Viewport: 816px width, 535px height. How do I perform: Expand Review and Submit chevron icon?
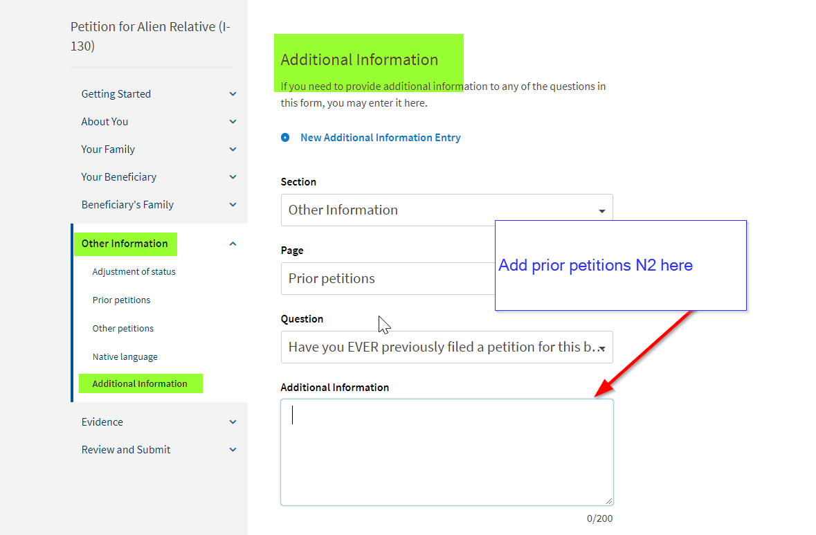click(x=233, y=450)
